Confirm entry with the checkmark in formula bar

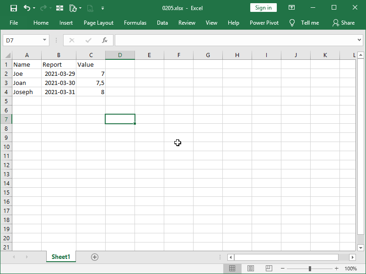point(88,40)
